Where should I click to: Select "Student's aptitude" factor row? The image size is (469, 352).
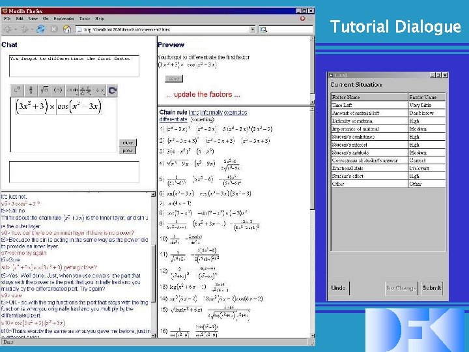pyautogui.click(x=369, y=153)
